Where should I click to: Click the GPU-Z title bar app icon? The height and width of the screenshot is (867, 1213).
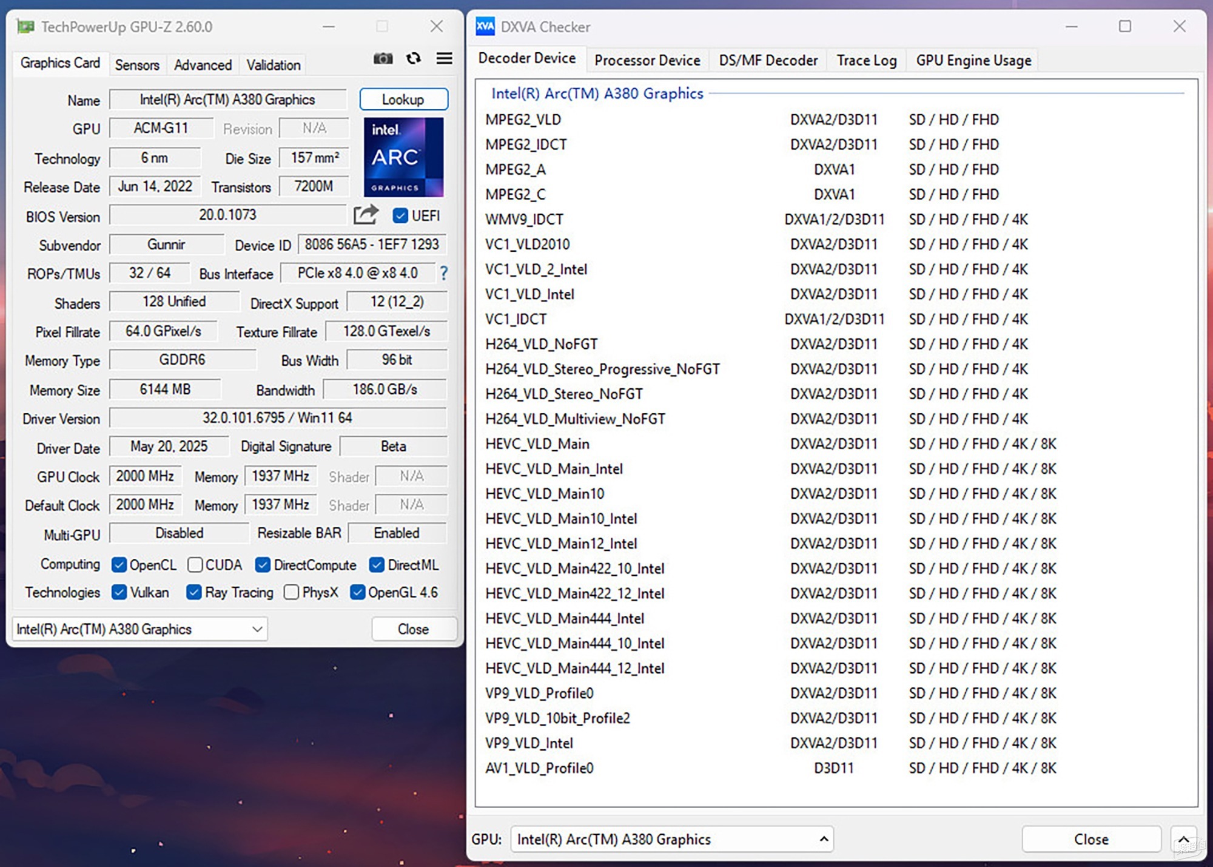point(25,27)
